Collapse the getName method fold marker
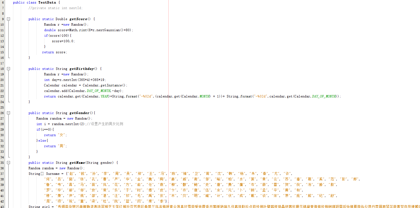This screenshot has height=208, width=420. point(9,163)
